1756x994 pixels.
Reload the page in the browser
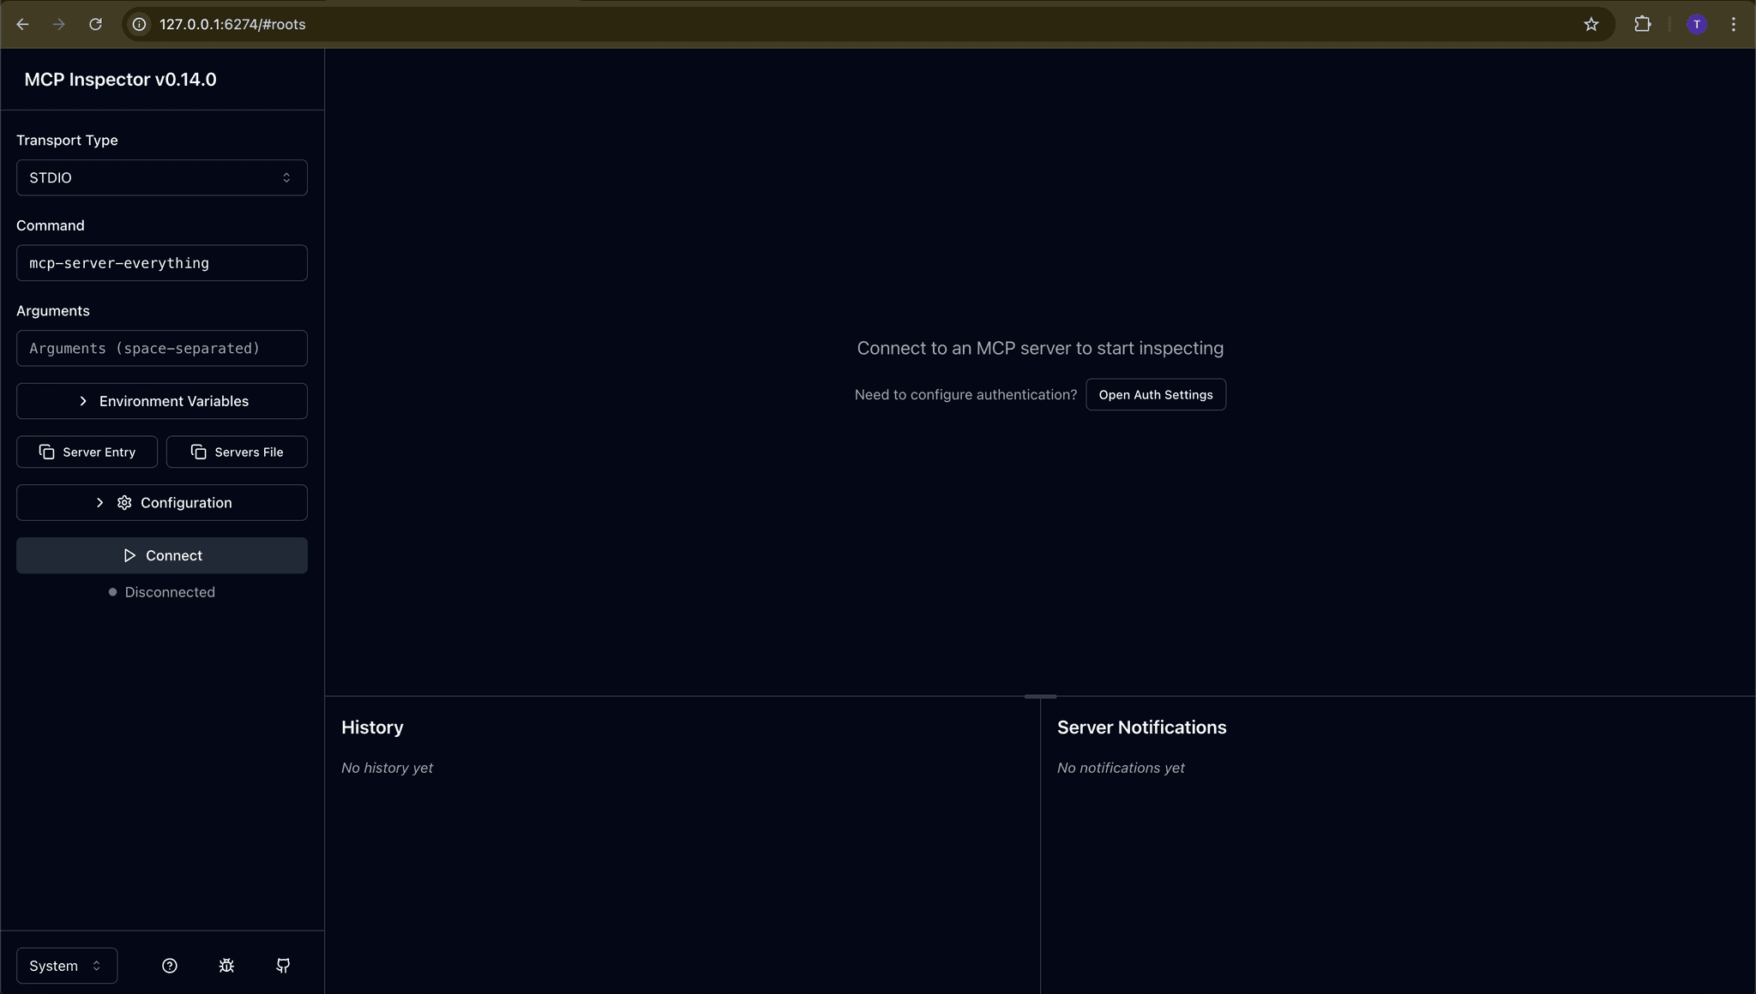pyautogui.click(x=96, y=24)
